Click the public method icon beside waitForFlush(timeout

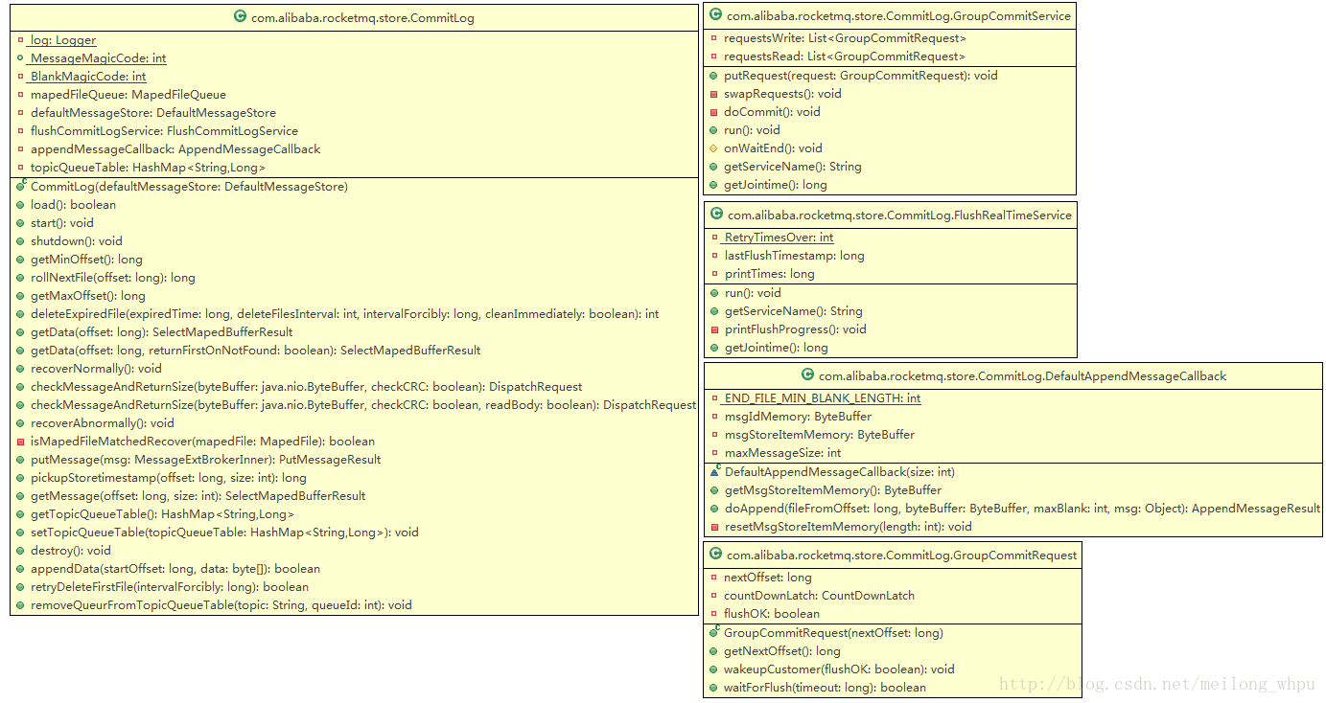click(x=713, y=688)
